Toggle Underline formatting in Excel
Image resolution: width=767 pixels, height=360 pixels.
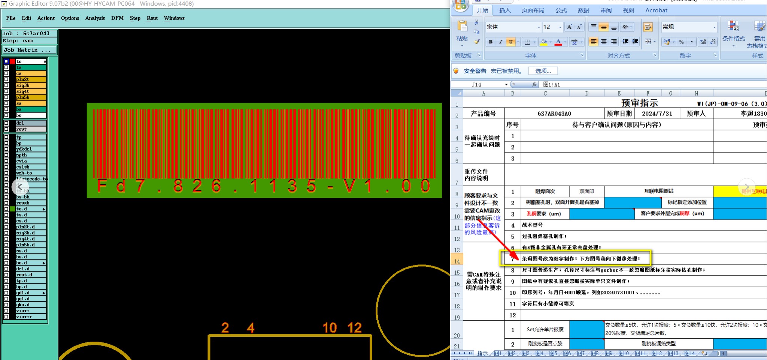pyautogui.click(x=511, y=42)
